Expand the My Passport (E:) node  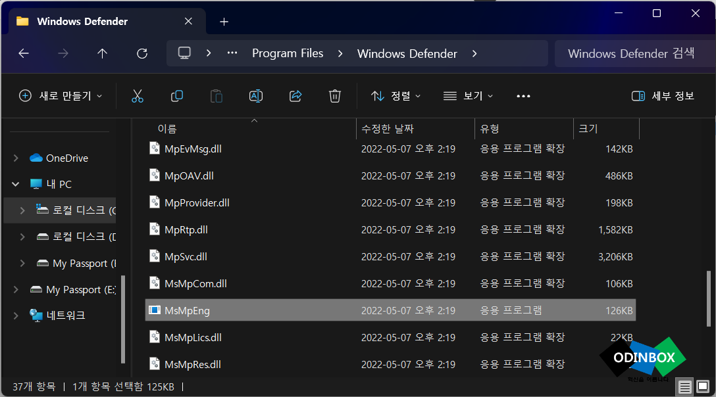pos(16,289)
